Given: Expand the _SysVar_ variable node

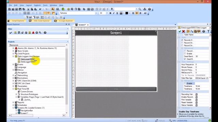Looking at the screenshot, I should coord(19,100).
